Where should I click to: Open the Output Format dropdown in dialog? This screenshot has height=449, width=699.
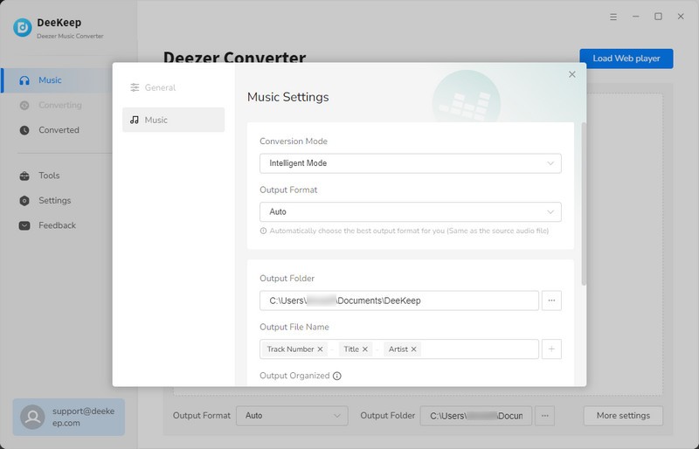tap(410, 211)
